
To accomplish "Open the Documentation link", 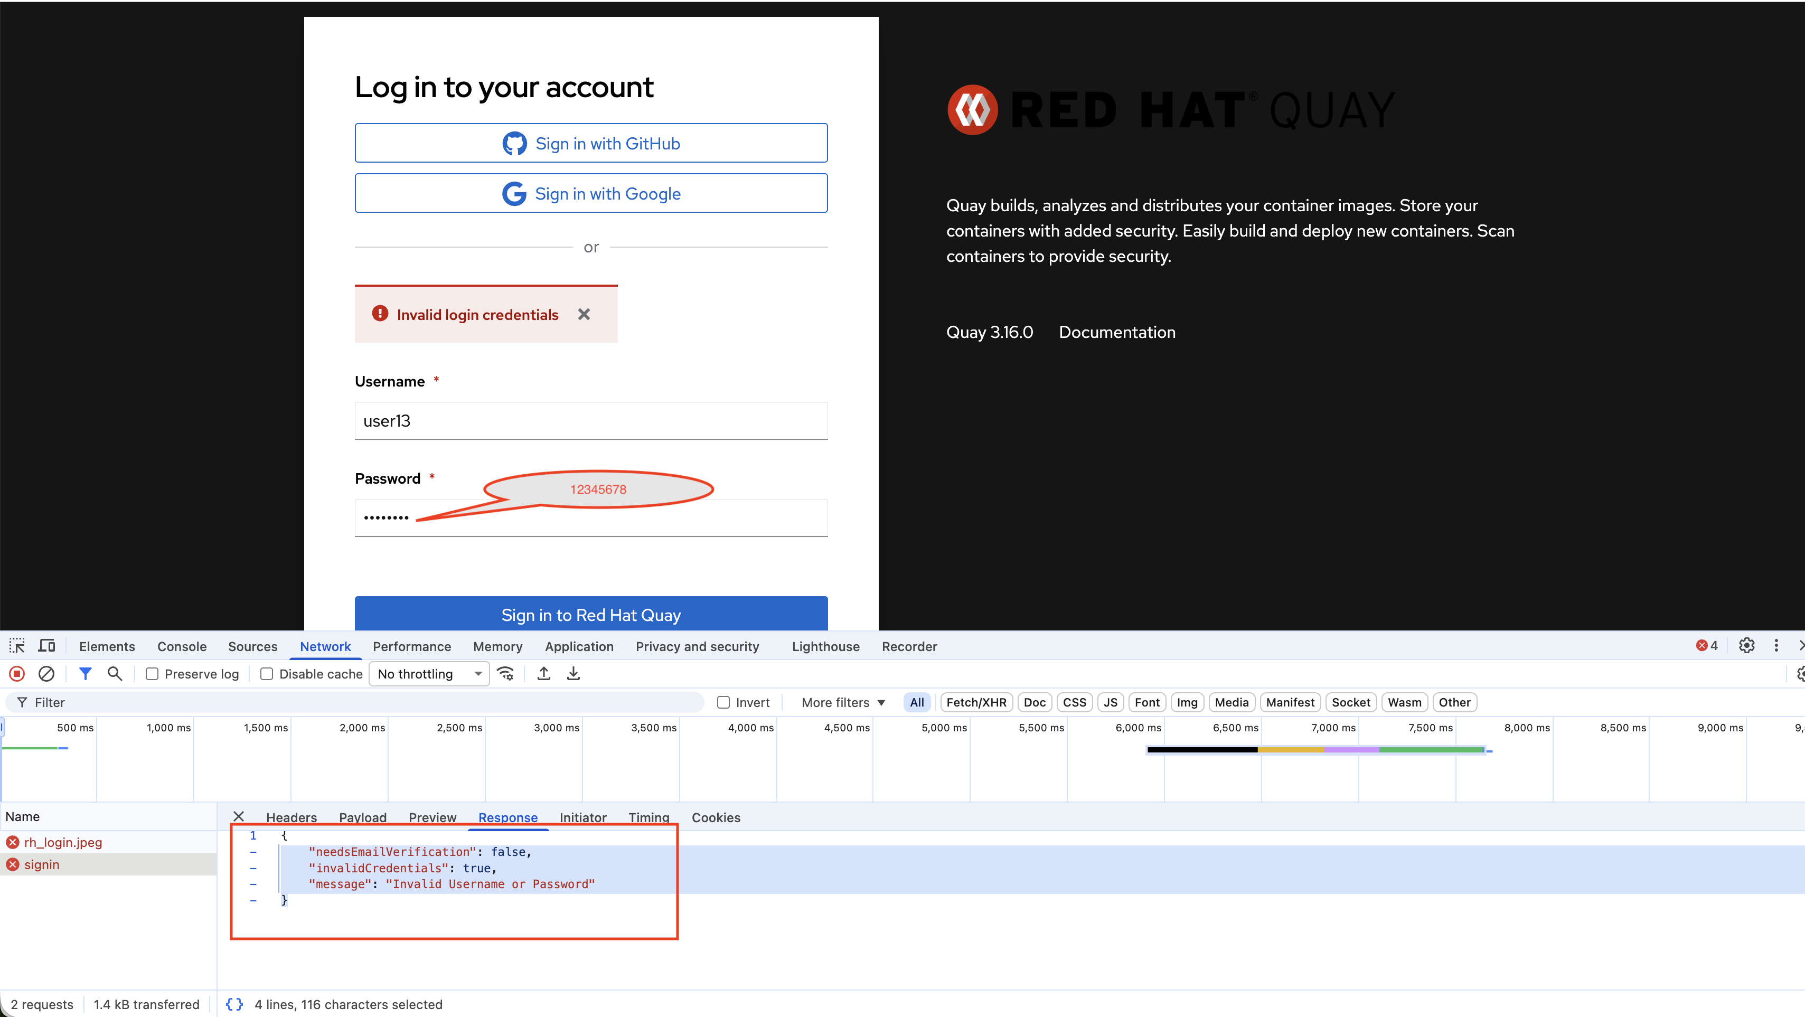I will pyautogui.click(x=1117, y=333).
